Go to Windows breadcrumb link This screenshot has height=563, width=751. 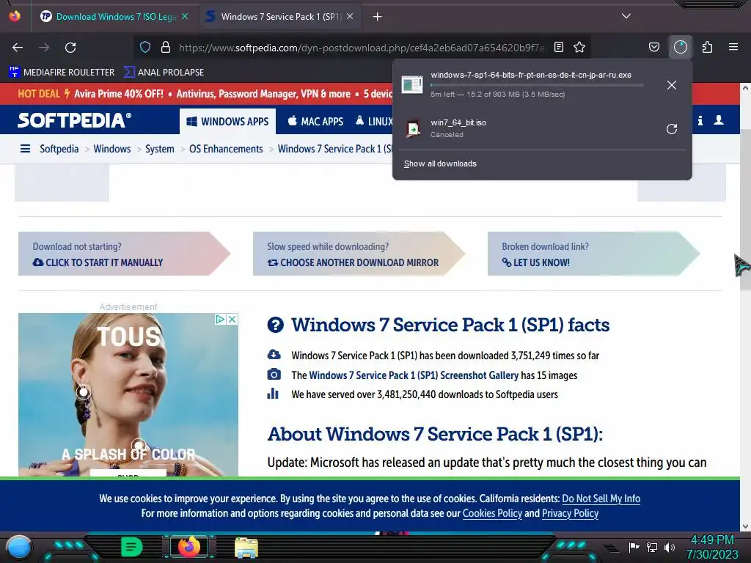(x=111, y=149)
